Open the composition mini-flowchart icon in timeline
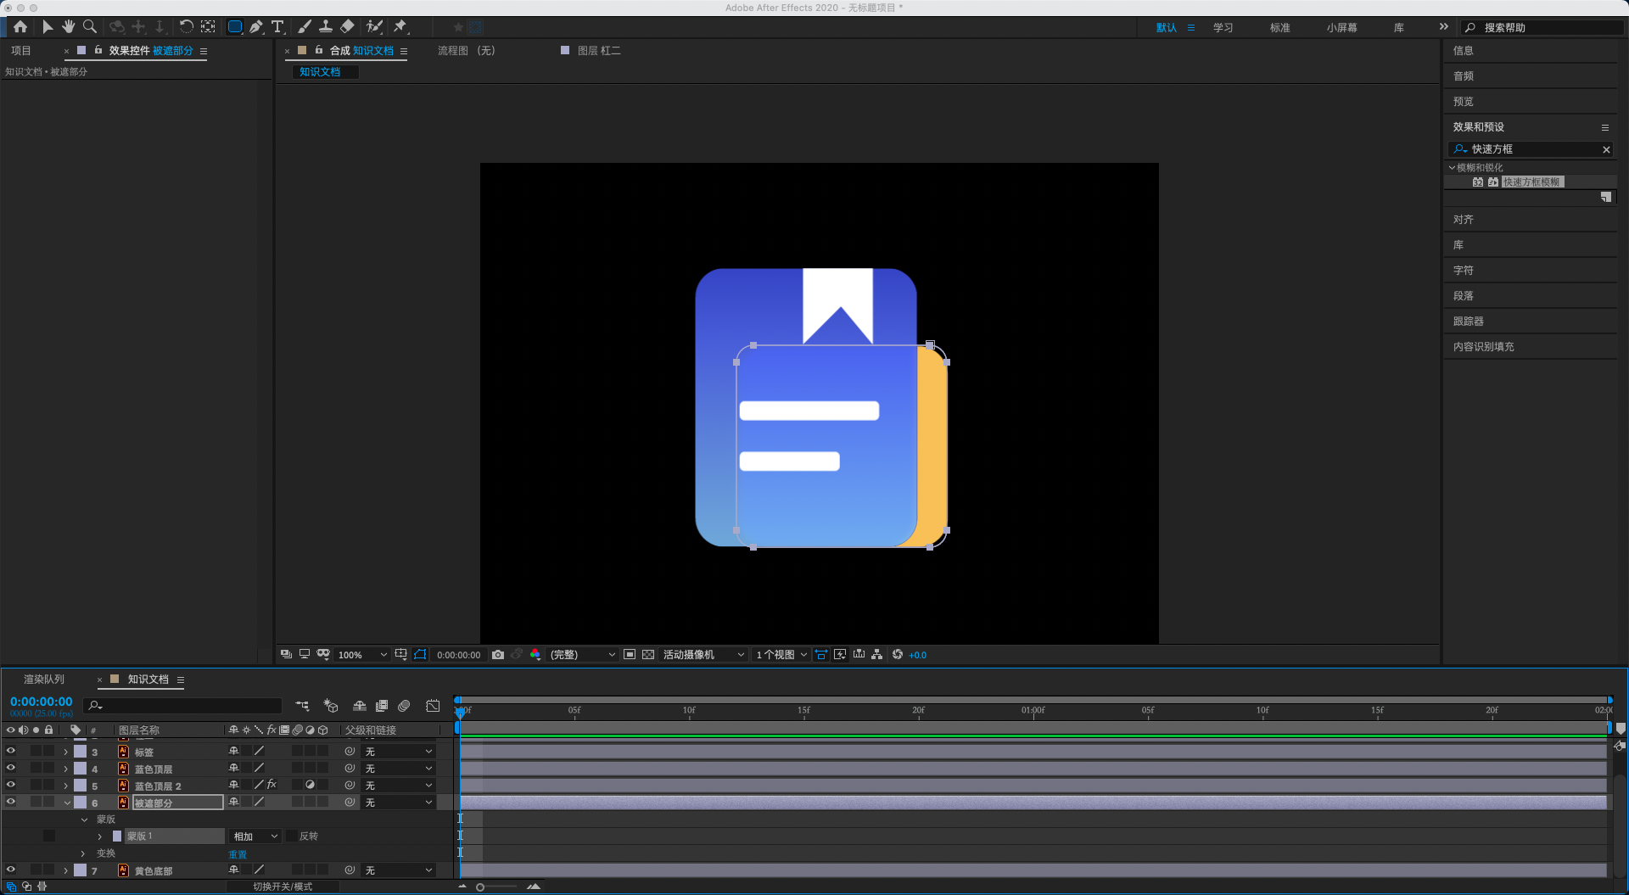The width and height of the screenshot is (1629, 895). (x=302, y=706)
